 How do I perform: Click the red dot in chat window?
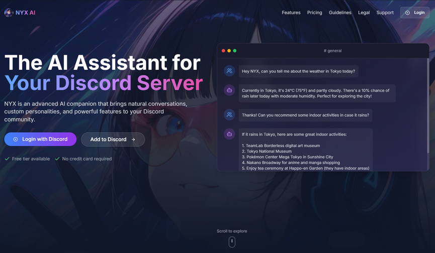point(223,51)
